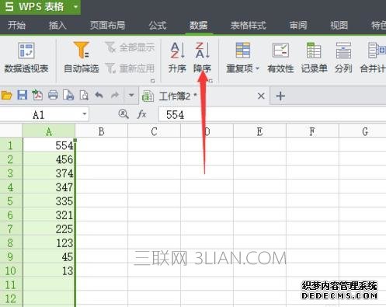Select column F header
Image resolution: width=386 pixels, height=307 pixels.
312,131
